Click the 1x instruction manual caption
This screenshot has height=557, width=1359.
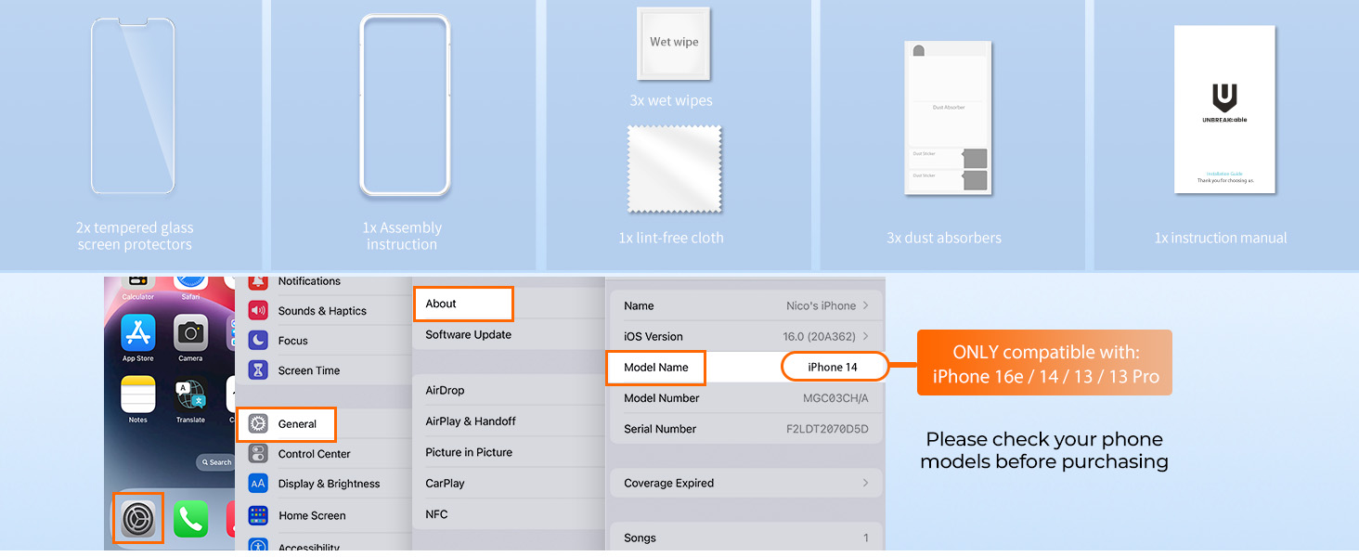(1221, 238)
